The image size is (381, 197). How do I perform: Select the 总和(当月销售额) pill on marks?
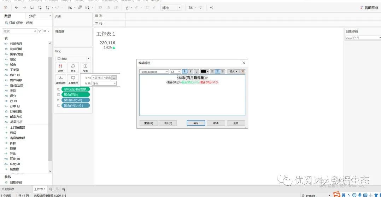[76, 89]
